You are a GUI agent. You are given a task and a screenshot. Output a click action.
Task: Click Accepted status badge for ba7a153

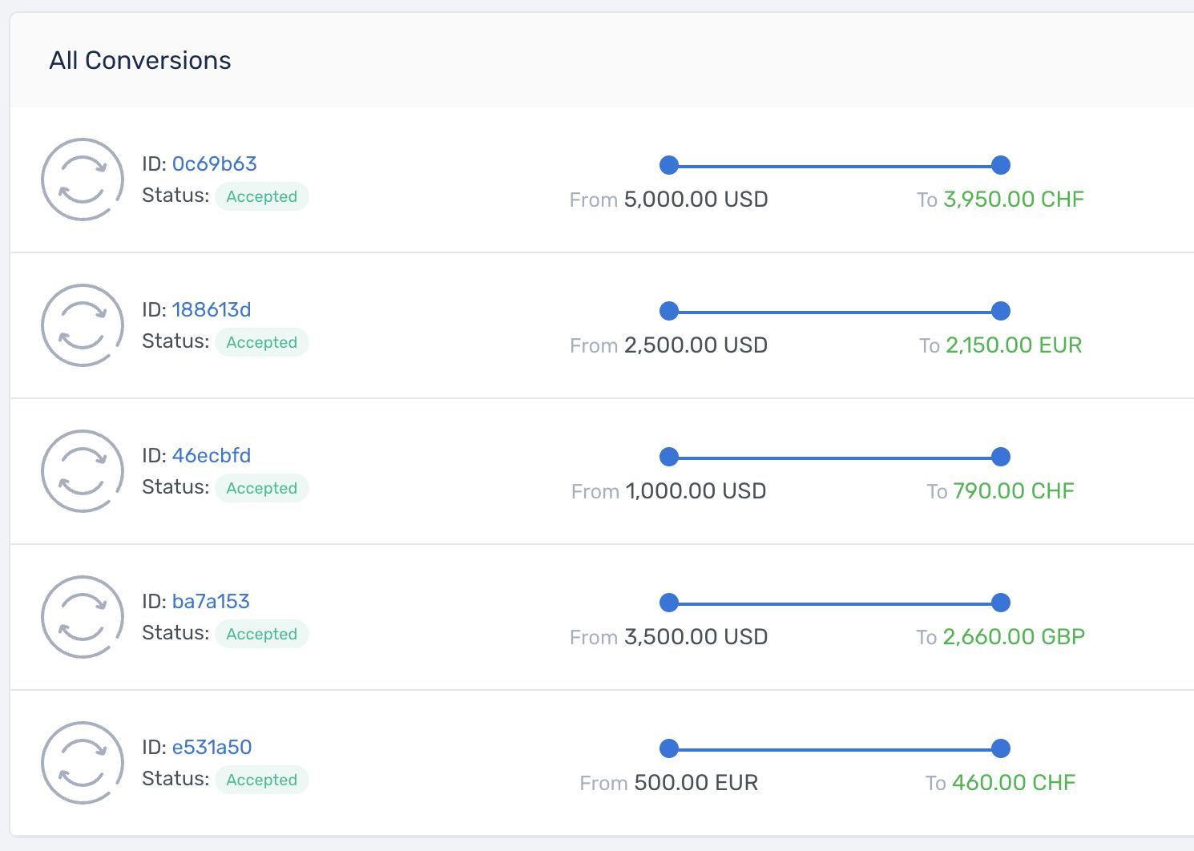262,634
